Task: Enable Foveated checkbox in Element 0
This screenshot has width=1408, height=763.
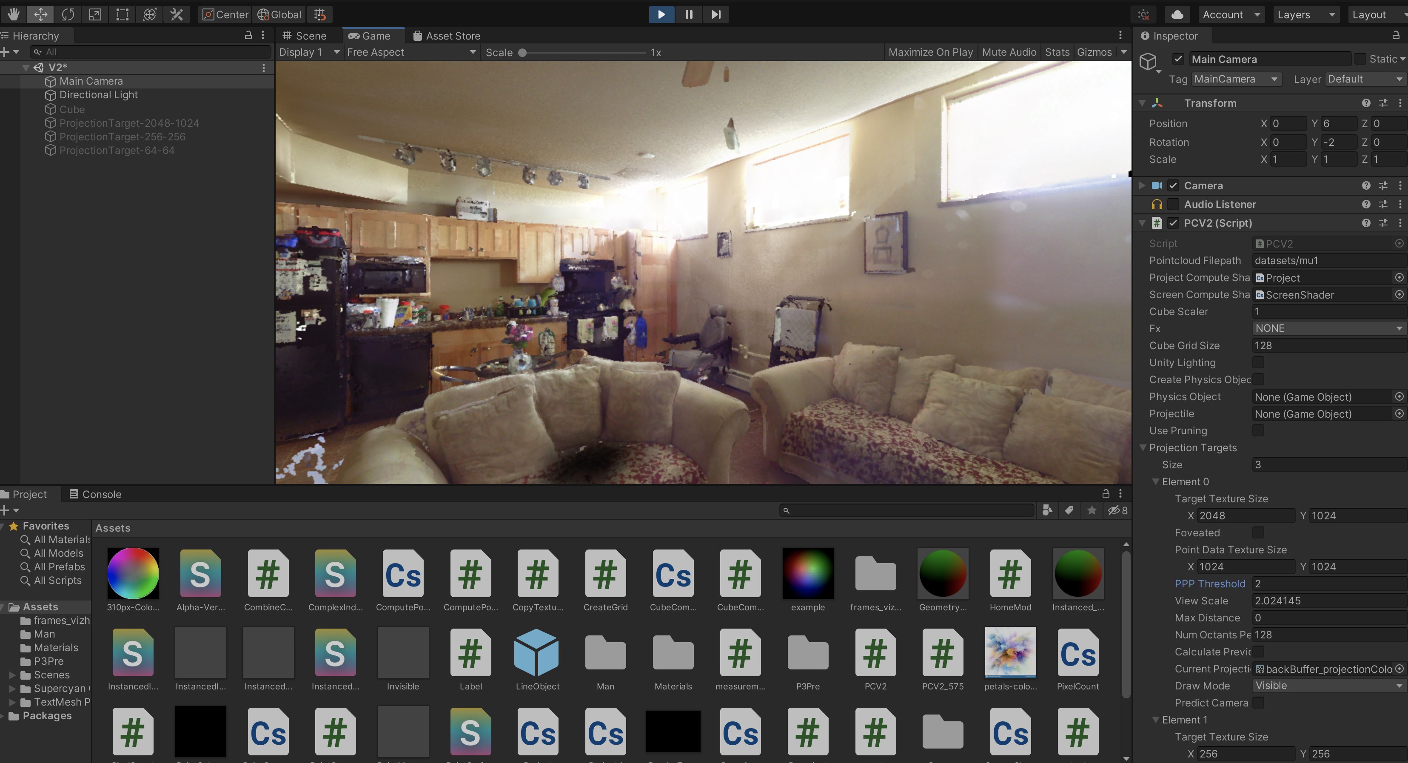Action: pos(1258,532)
